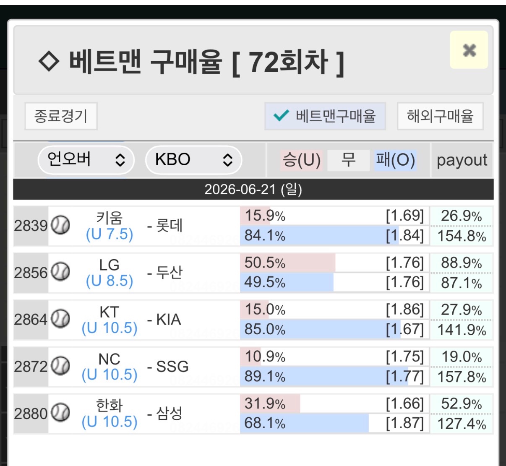Click the baseball icon for game 2839

click(x=60, y=226)
